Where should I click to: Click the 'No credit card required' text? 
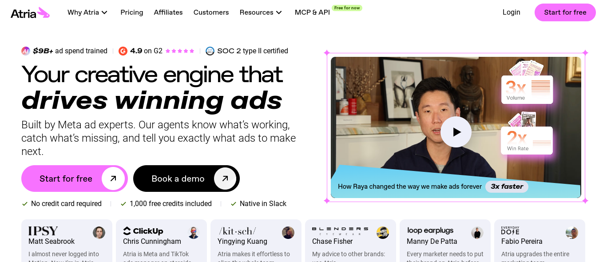pos(66,203)
